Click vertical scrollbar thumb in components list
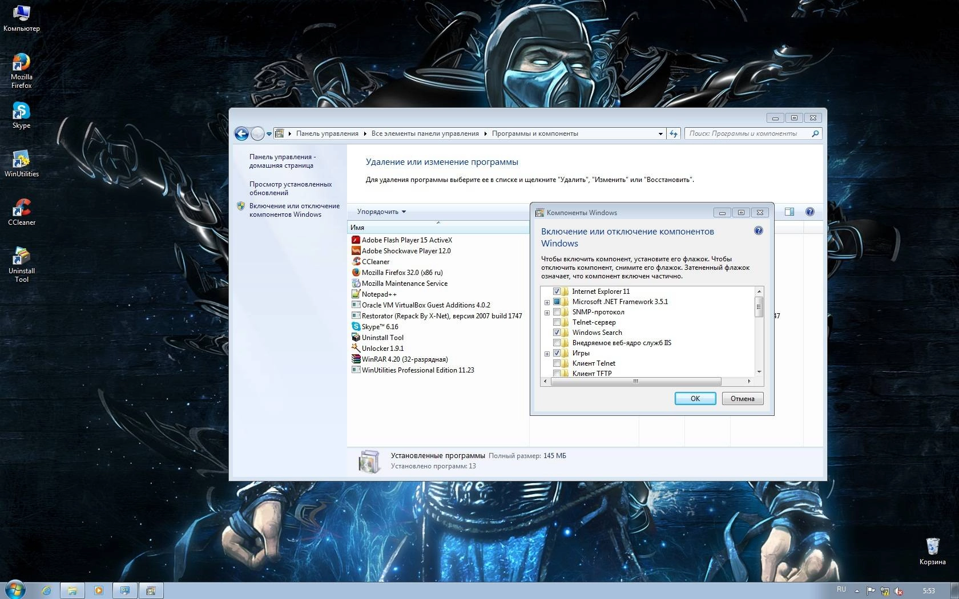The height and width of the screenshot is (599, 959). [x=759, y=307]
